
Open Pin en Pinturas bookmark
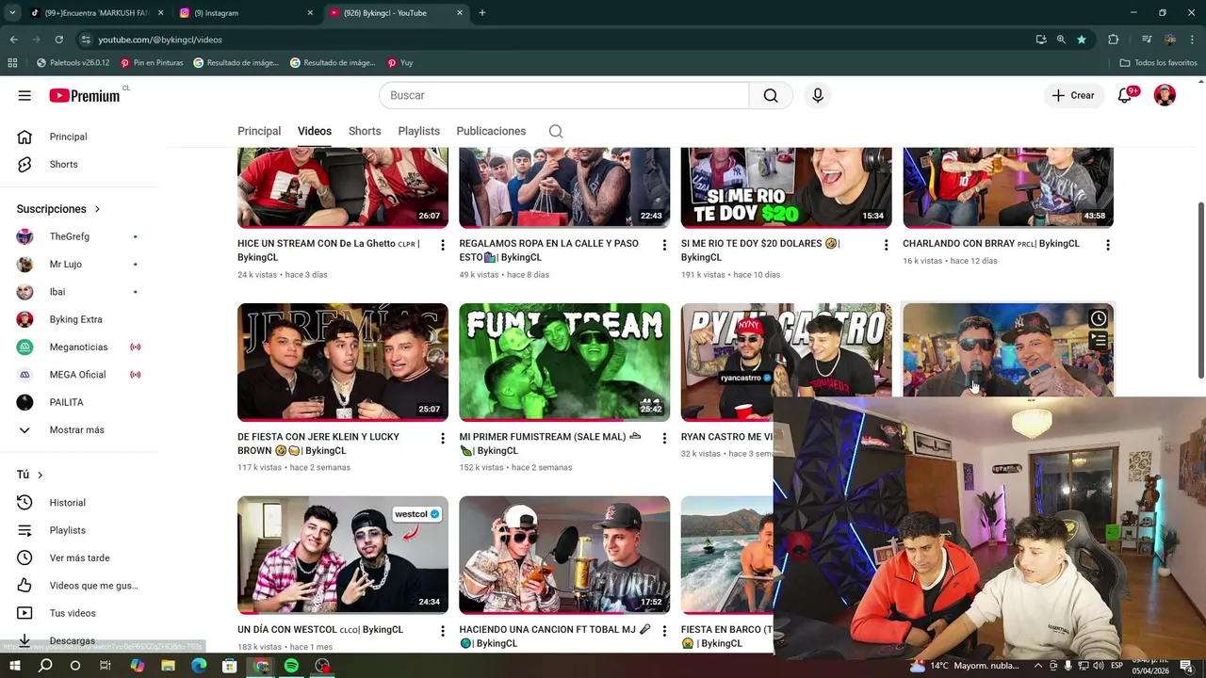tap(151, 63)
